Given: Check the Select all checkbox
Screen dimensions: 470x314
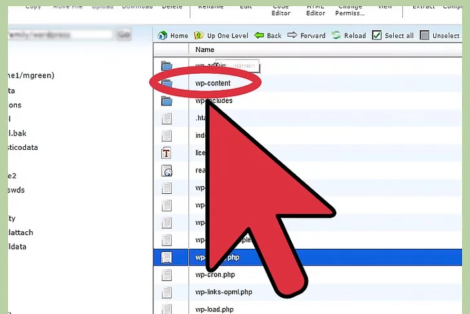Looking at the screenshot, I should coord(377,36).
